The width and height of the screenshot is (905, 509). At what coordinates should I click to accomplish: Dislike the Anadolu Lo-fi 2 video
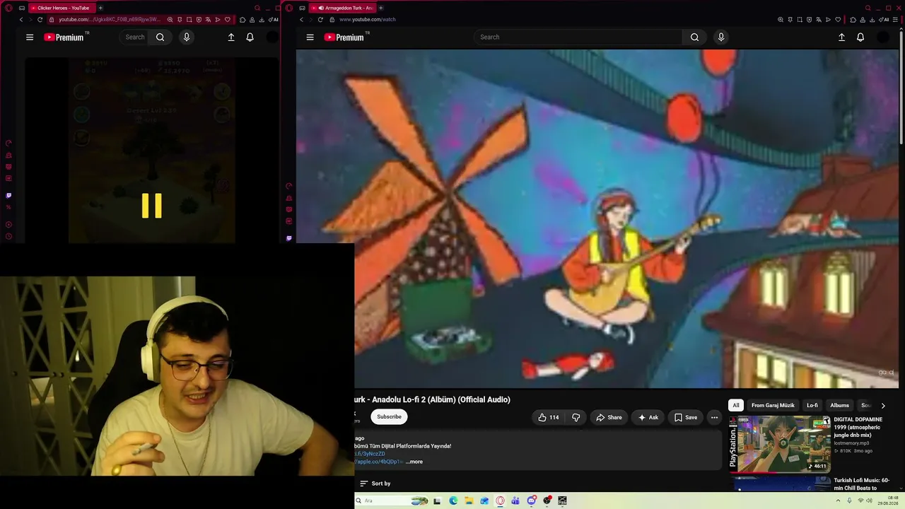pos(576,418)
